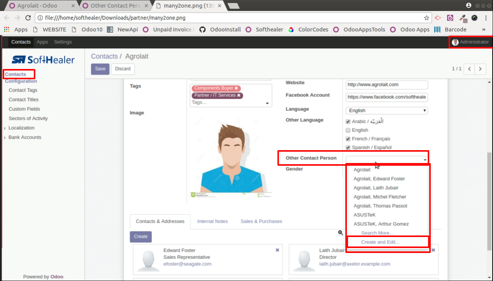Open Custom Fields in the sidebar

[24, 109]
